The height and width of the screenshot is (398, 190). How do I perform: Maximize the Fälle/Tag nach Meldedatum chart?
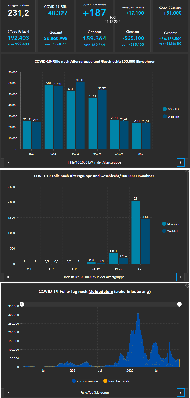pos(187,285)
